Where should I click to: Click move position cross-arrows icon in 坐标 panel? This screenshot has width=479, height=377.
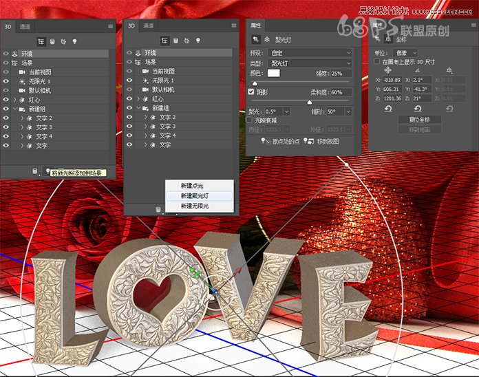pyautogui.click(x=388, y=71)
